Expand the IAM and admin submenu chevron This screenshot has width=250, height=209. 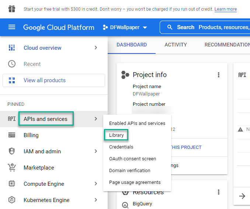(96, 151)
